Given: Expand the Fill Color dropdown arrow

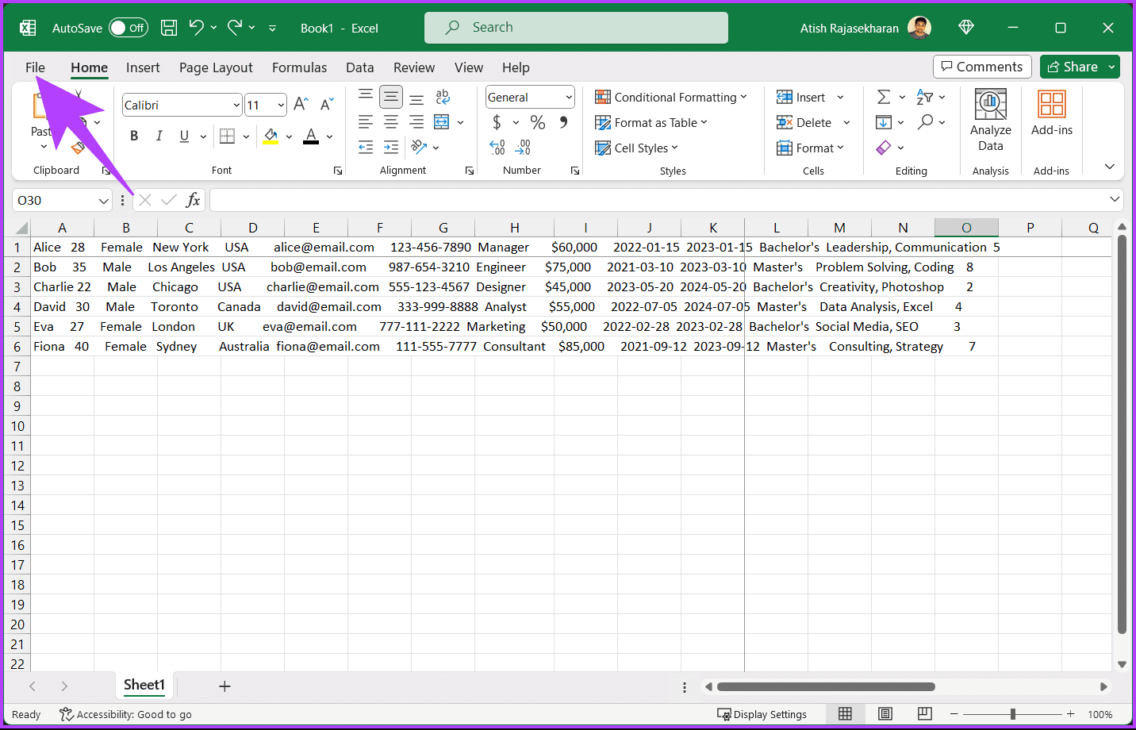Looking at the screenshot, I should [288, 136].
